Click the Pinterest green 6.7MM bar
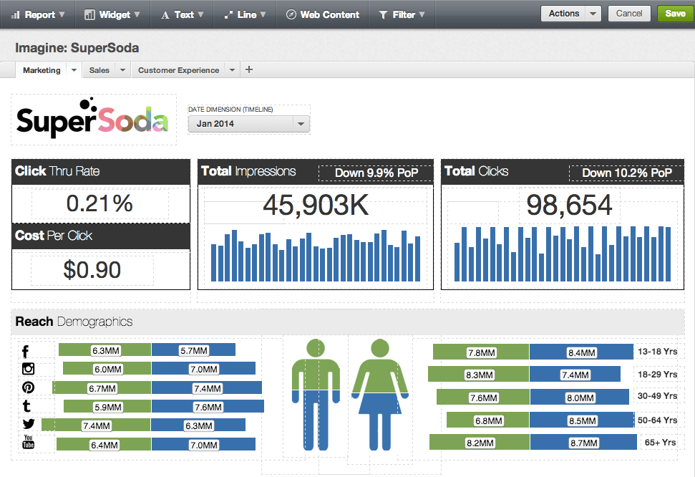Image resolution: width=695 pixels, height=477 pixels. [102, 387]
